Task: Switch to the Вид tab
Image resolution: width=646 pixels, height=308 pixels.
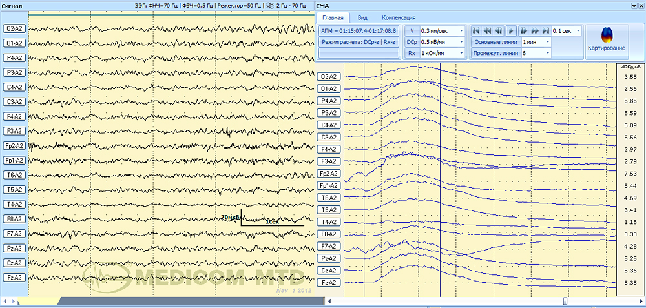Action: [362, 17]
